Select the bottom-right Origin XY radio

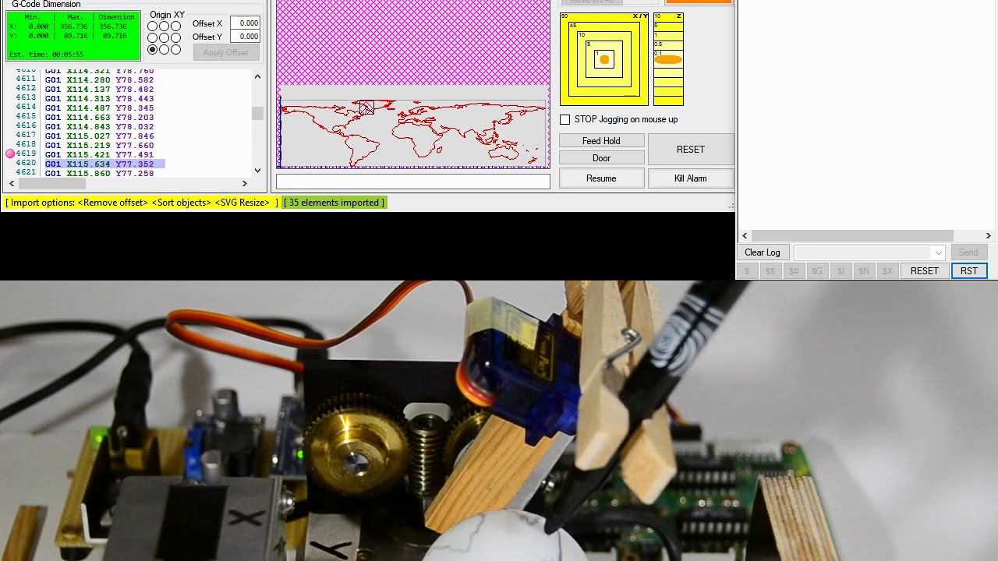(x=176, y=49)
